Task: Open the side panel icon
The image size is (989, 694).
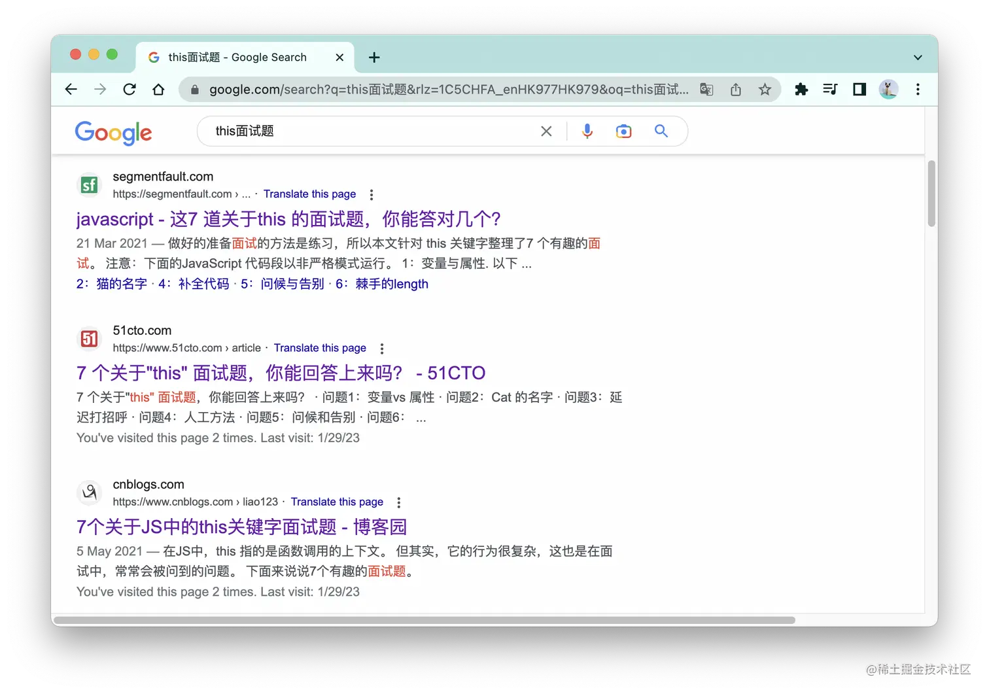Action: 859,90
